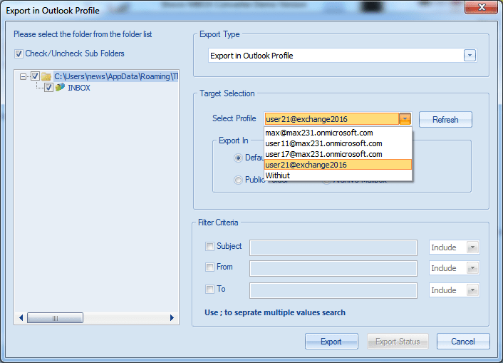Toggle Check/Uncheck Sub Folders checkbox
The image size is (503, 363).
(x=19, y=53)
